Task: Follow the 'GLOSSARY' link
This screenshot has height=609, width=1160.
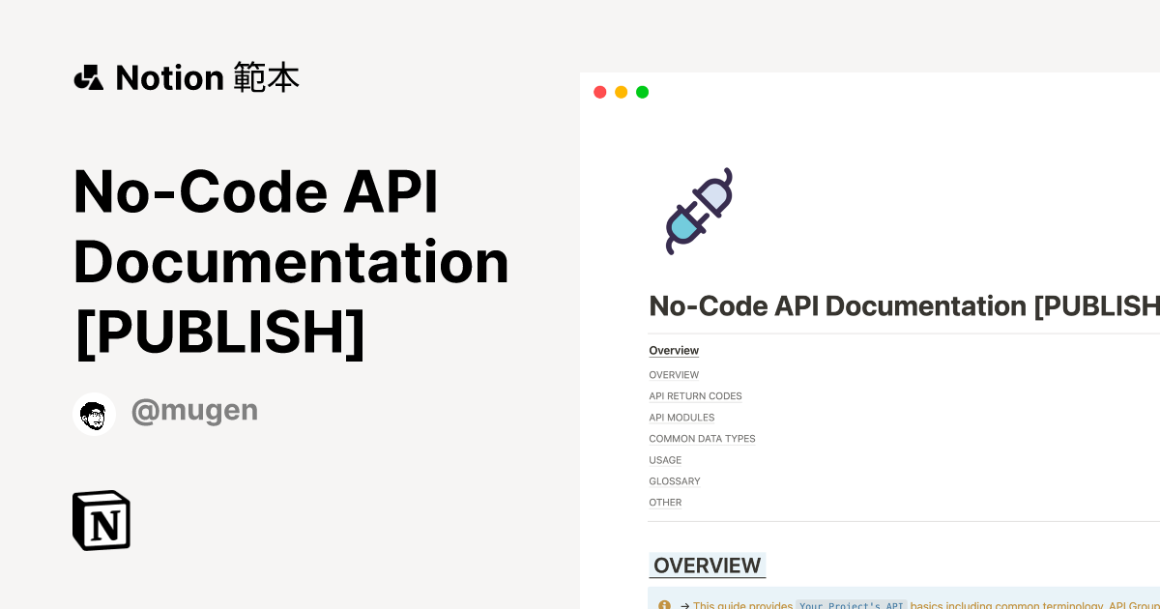Action: pos(674,481)
